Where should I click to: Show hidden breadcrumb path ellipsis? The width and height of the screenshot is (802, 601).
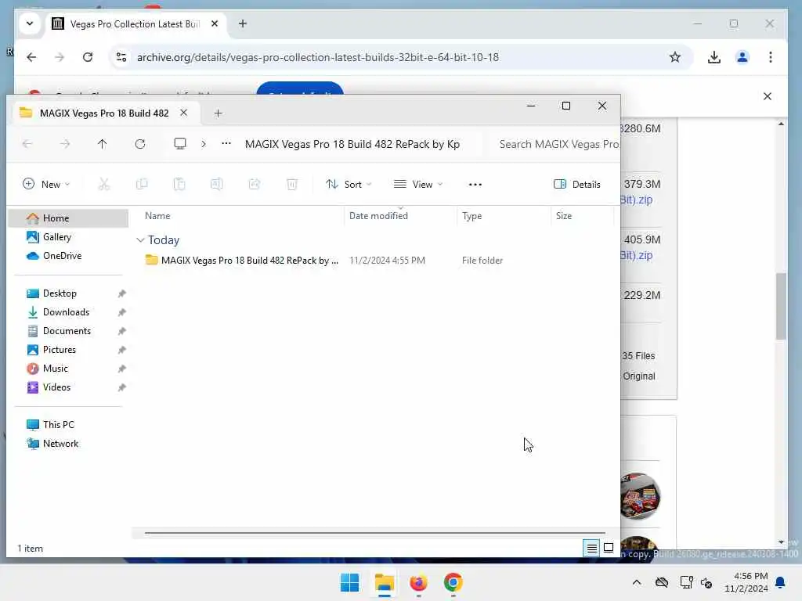pos(226,144)
